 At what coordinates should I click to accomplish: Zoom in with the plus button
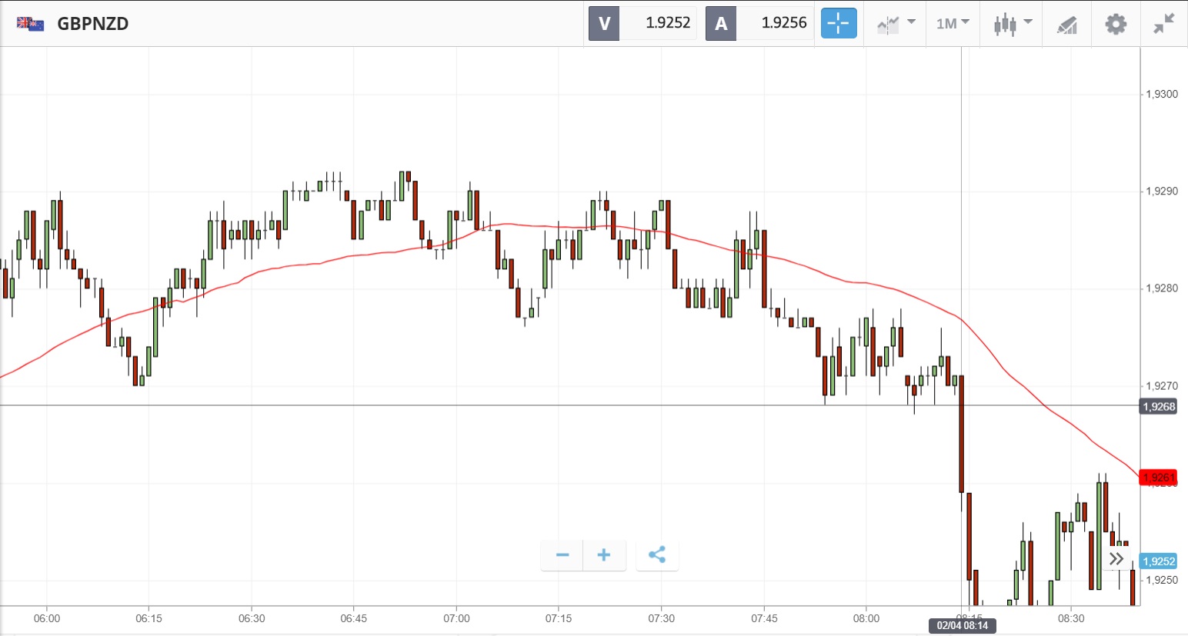604,555
